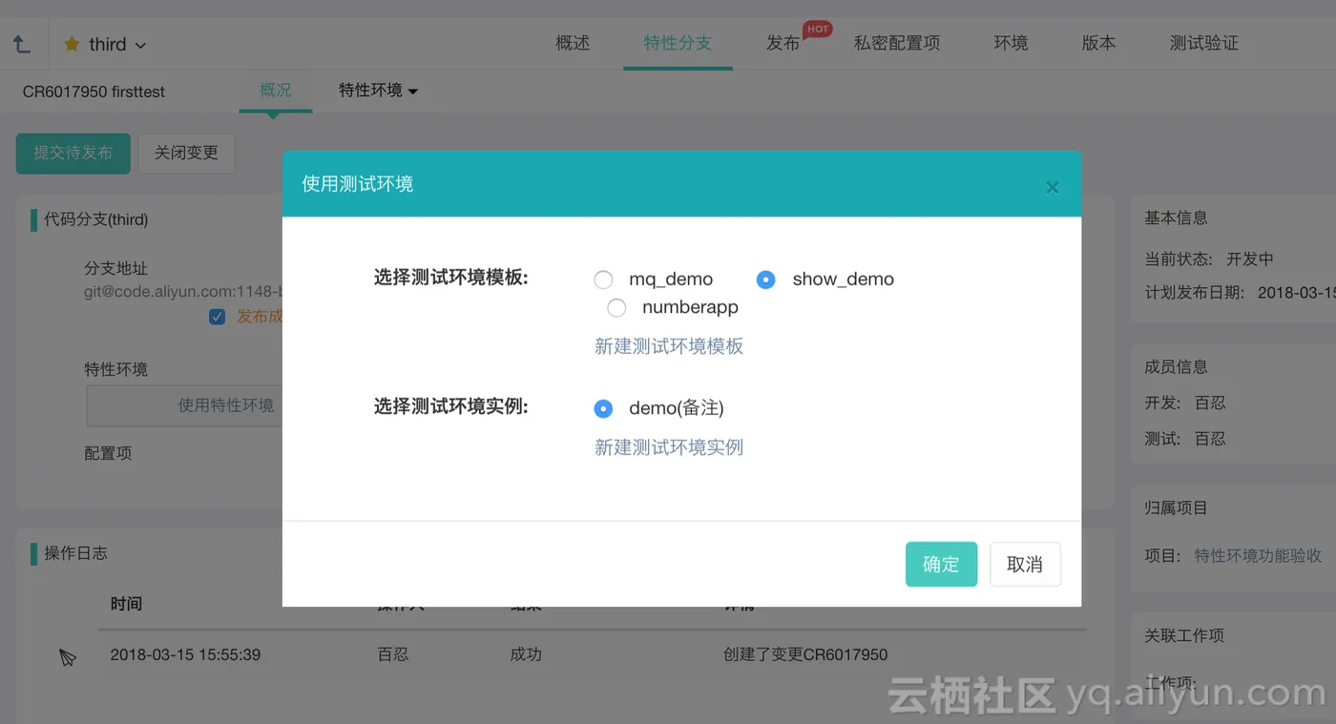Click the 关闭变更 button
Image resolution: width=1336 pixels, height=724 pixels.
(186, 153)
